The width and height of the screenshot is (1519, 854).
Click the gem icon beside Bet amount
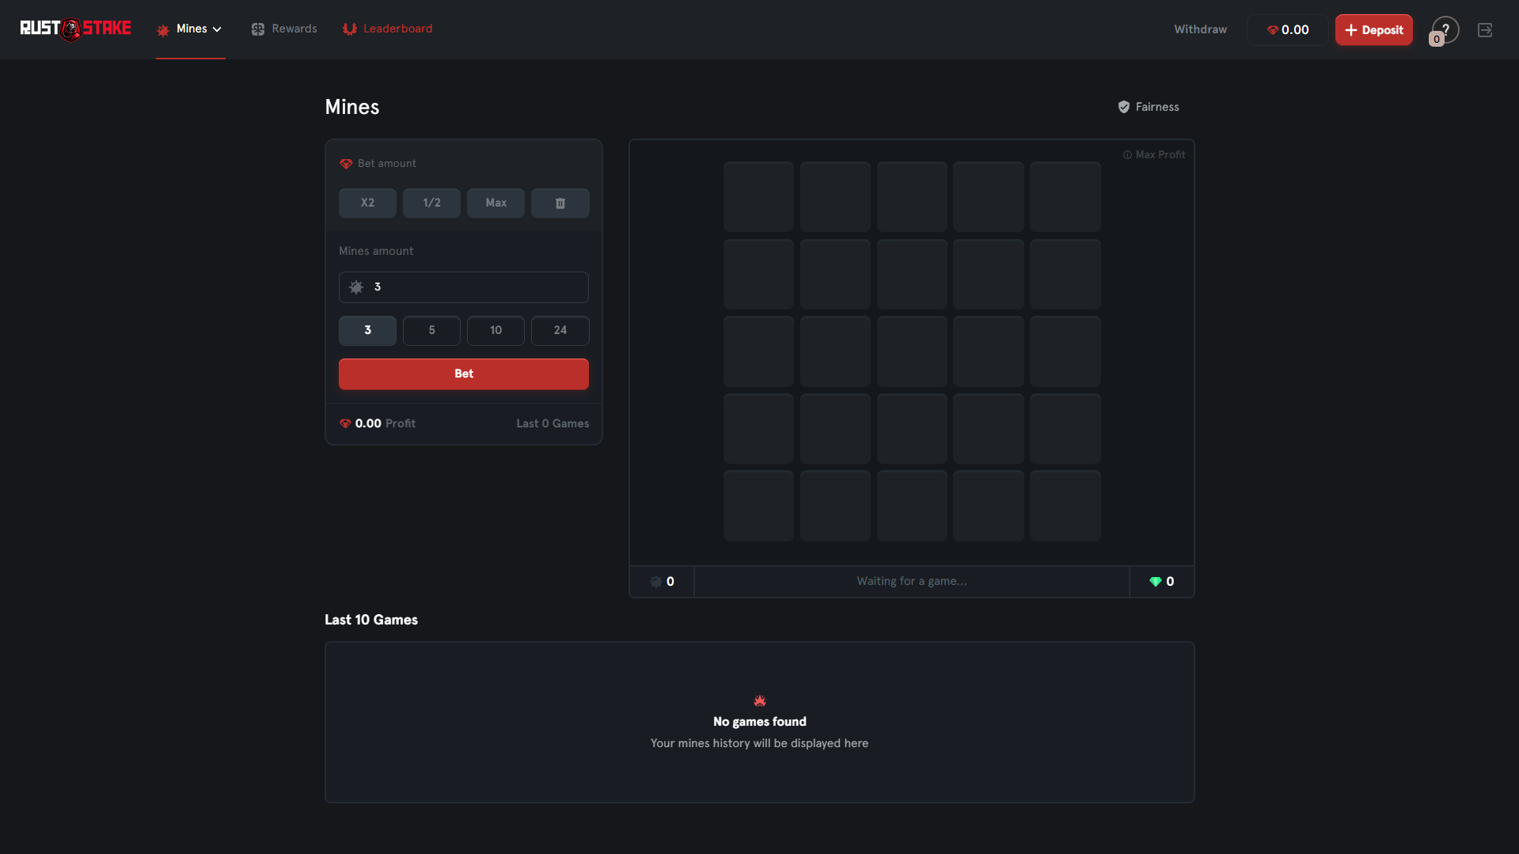(x=346, y=164)
